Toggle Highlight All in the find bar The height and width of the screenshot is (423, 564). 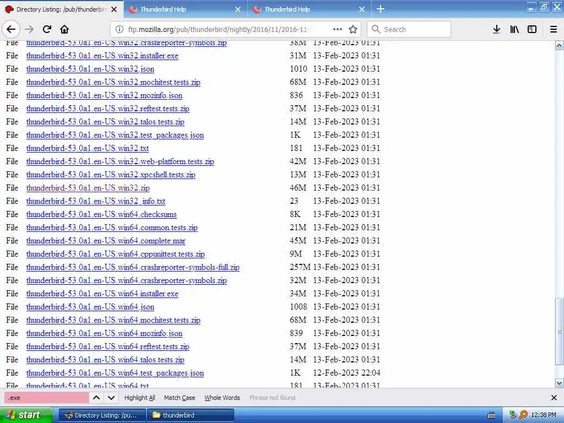(x=139, y=398)
